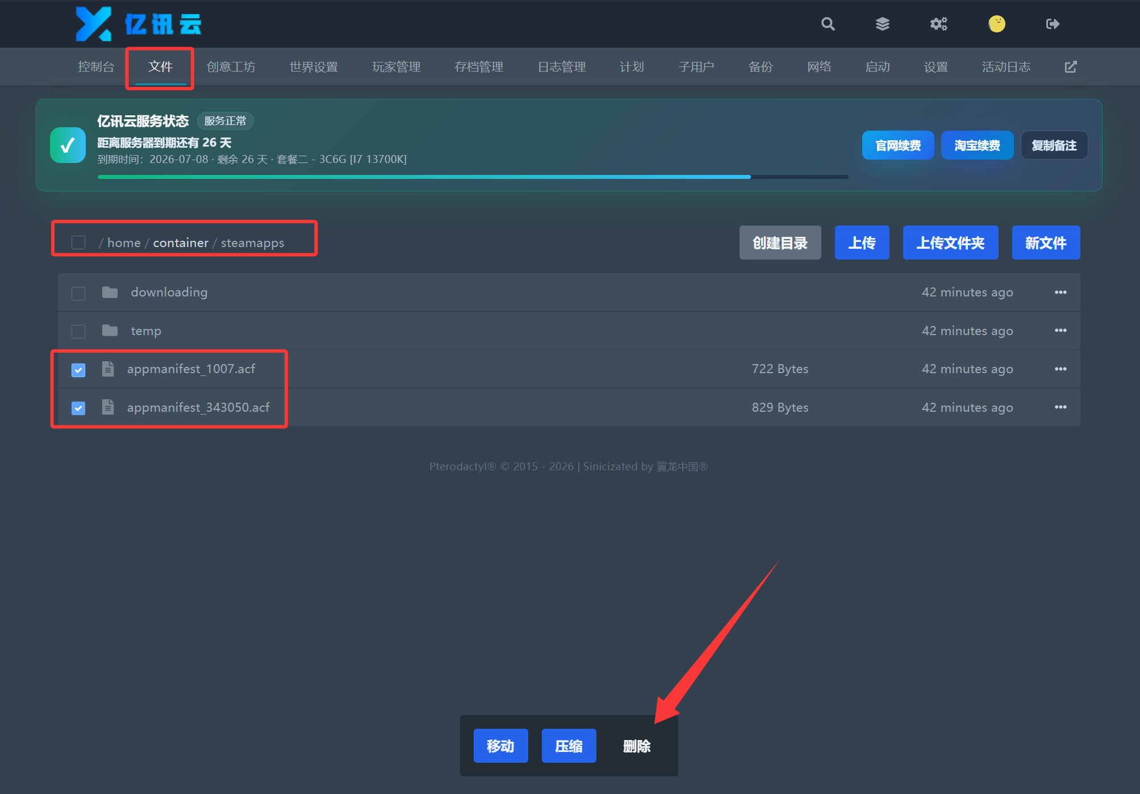The image size is (1140, 794).
Task: Click the 复制备注 button
Action: tap(1054, 145)
